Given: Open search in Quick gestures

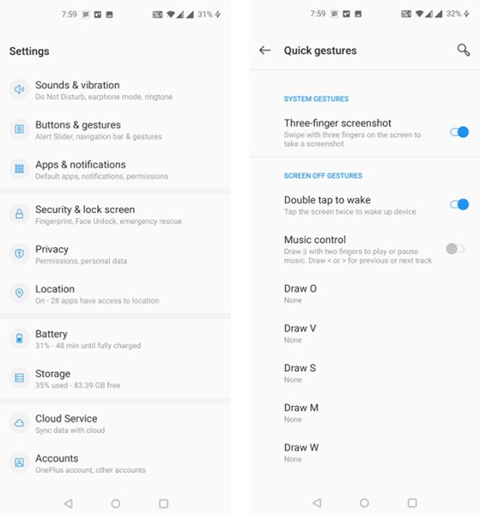Looking at the screenshot, I should (464, 50).
